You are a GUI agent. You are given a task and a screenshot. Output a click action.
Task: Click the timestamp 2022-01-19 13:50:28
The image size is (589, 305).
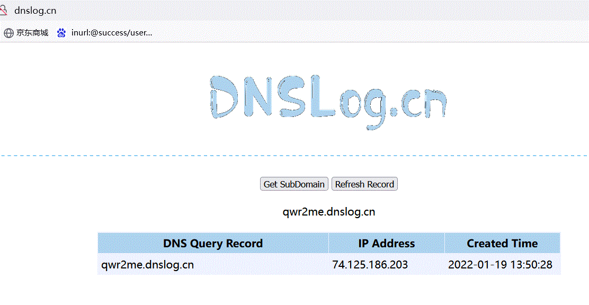point(501,265)
